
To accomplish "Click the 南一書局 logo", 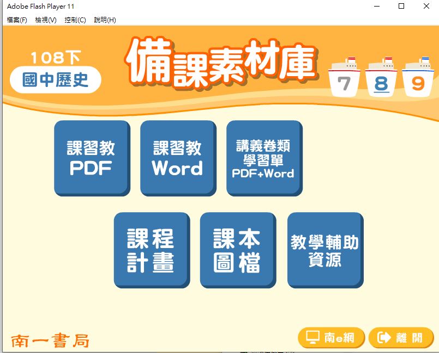I will [50, 340].
